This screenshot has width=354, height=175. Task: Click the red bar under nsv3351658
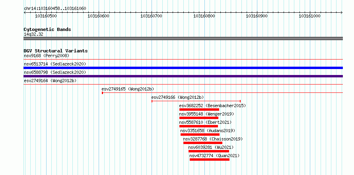(200, 135)
